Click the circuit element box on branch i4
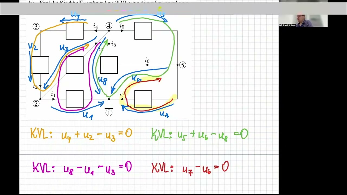Viewport: 347px width, 195px height. coord(75,31)
